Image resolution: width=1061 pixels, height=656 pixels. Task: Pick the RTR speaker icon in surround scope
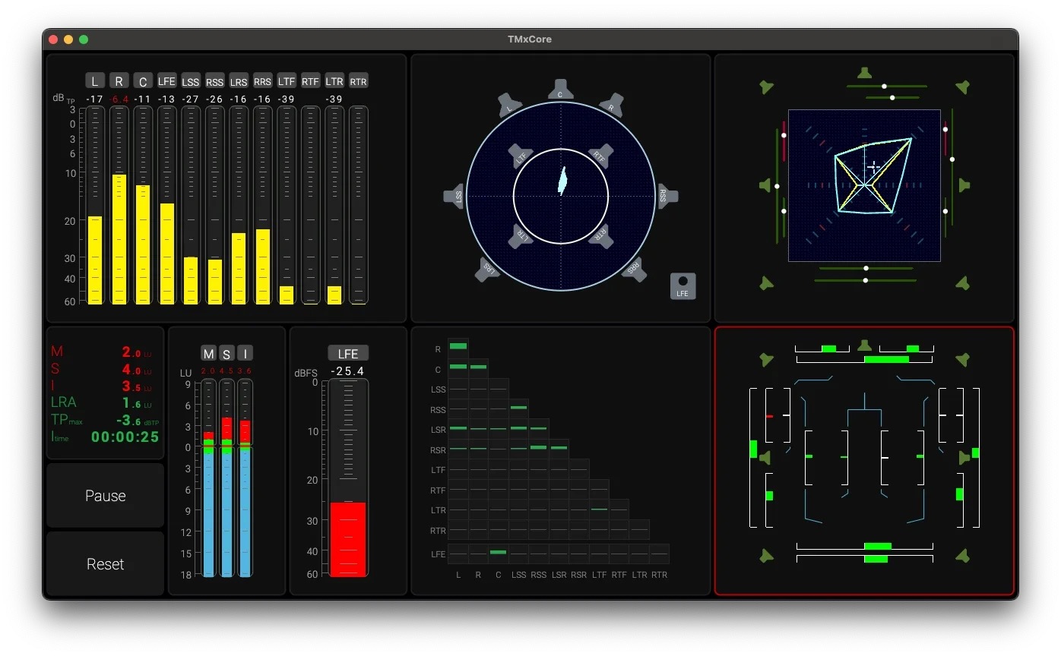[x=601, y=236]
